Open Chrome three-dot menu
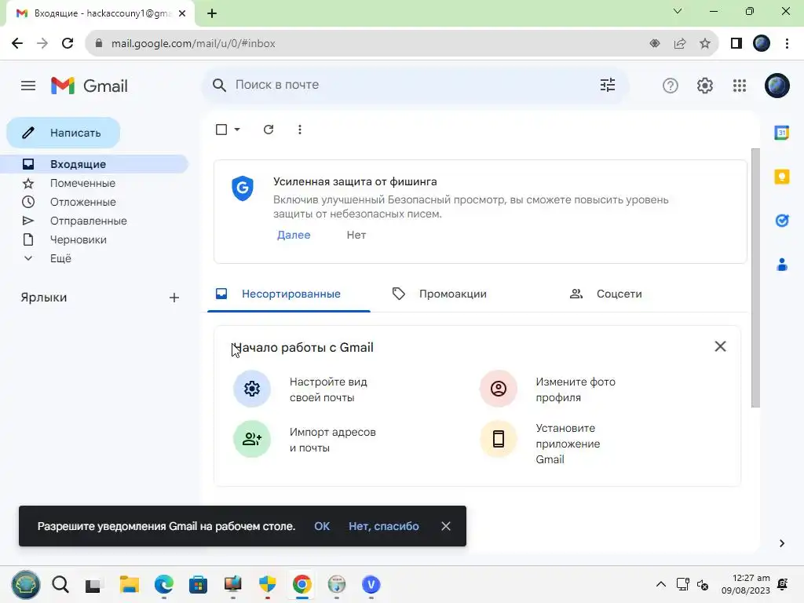Image resolution: width=804 pixels, height=603 pixels. point(787,44)
